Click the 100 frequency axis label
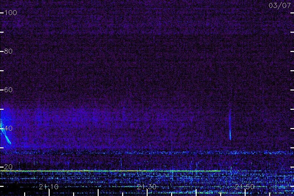Image resolution: width=294 pixels, height=196 pixels. coord(10,13)
